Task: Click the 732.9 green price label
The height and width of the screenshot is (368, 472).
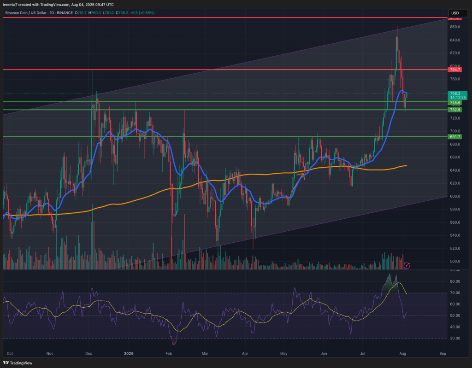Action: click(x=454, y=110)
